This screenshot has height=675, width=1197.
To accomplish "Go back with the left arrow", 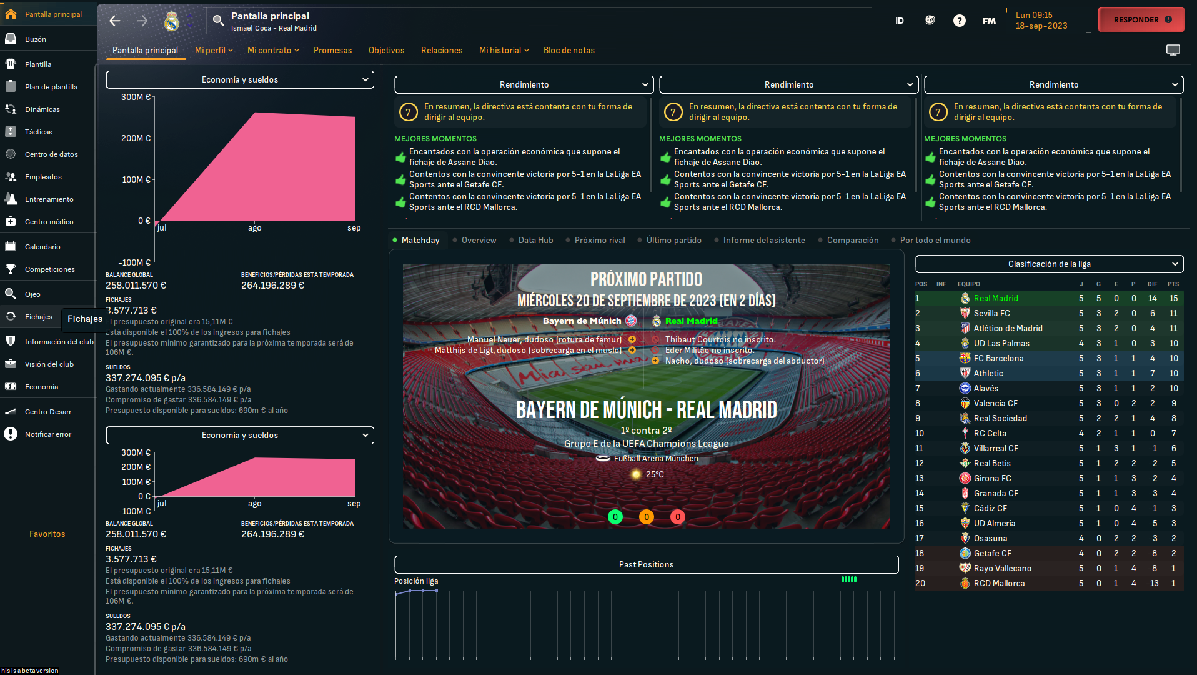I will tap(114, 21).
